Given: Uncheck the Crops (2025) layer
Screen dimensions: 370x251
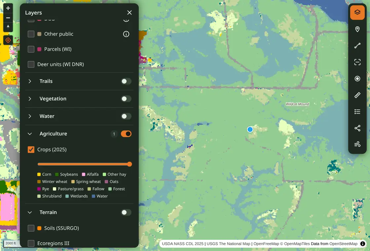Looking at the screenshot, I should coord(31,150).
